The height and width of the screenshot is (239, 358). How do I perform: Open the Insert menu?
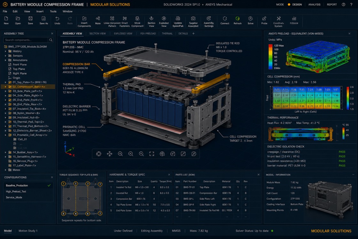click(40, 12)
